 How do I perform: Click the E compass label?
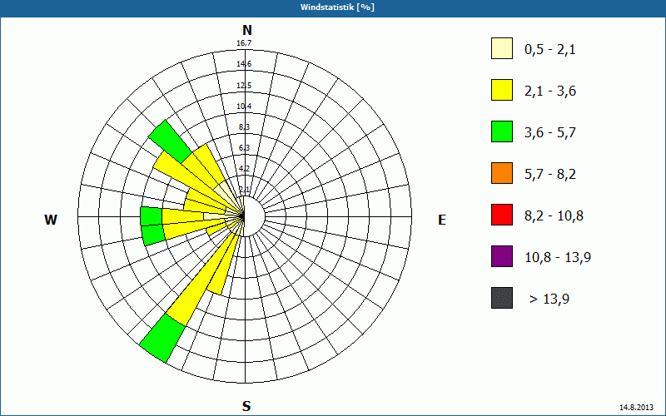[442, 220]
